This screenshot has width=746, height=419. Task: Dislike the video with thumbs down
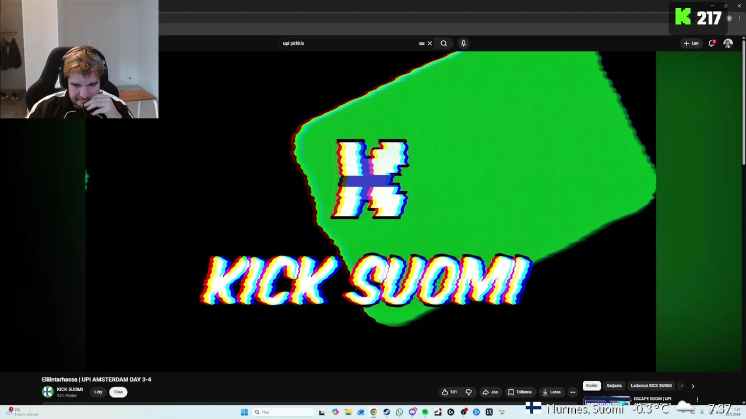(469, 392)
